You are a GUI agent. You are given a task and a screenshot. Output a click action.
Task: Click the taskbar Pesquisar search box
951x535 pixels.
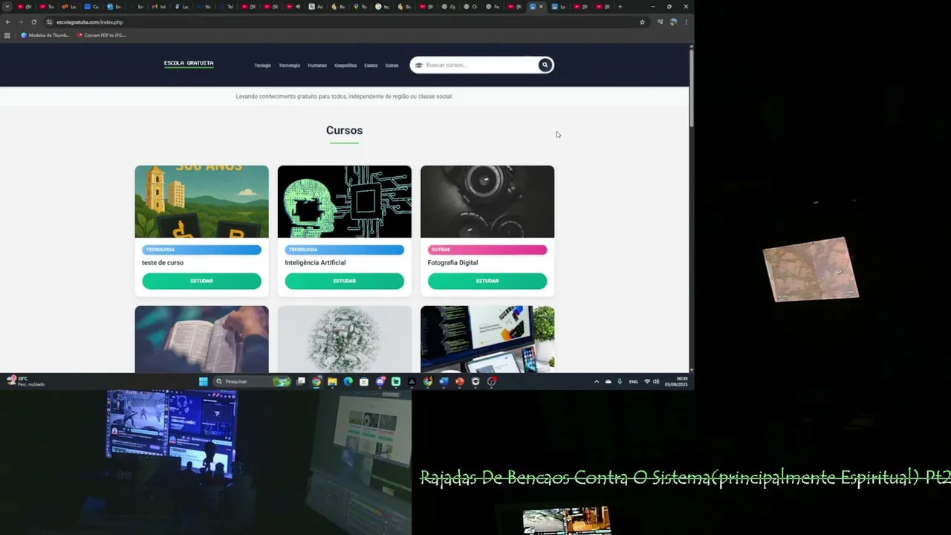[252, 381]
